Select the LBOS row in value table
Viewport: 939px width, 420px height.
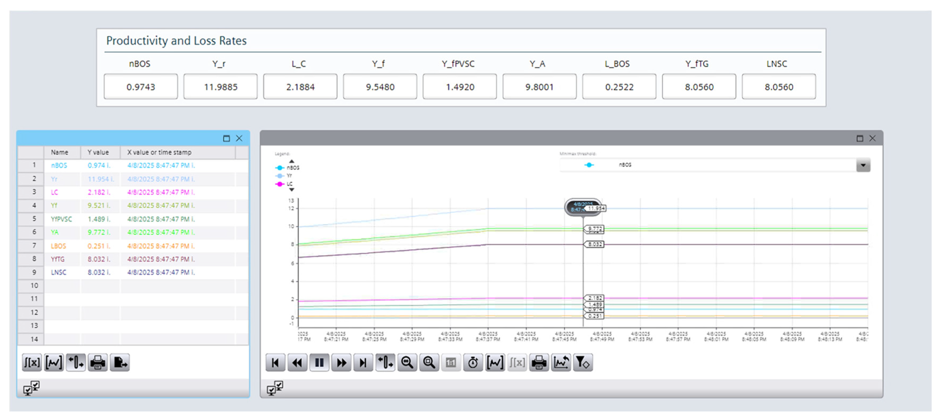58,246
